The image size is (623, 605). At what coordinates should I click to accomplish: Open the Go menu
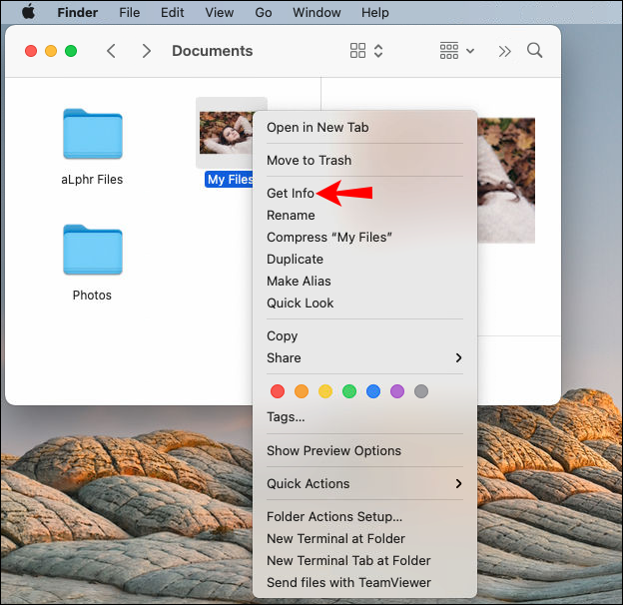(x=264, y=12)
